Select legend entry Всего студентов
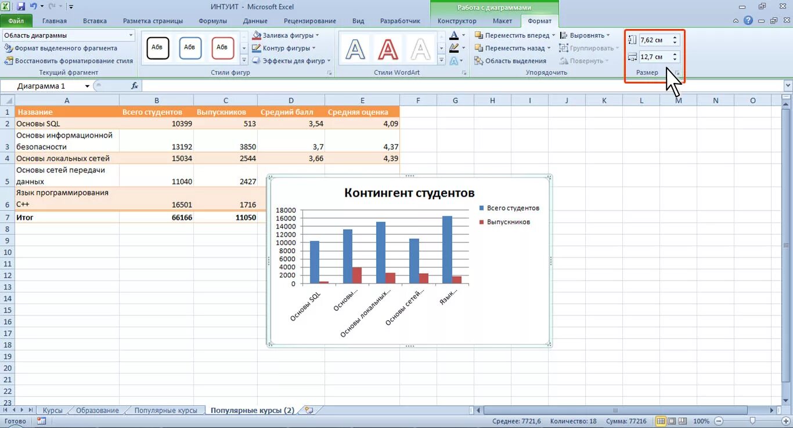The width and height of the screenshot is (793, 428). (x=509, y=208)
